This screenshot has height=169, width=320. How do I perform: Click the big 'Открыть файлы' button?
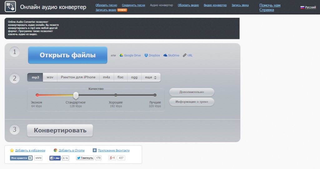(x=67, y=56)
